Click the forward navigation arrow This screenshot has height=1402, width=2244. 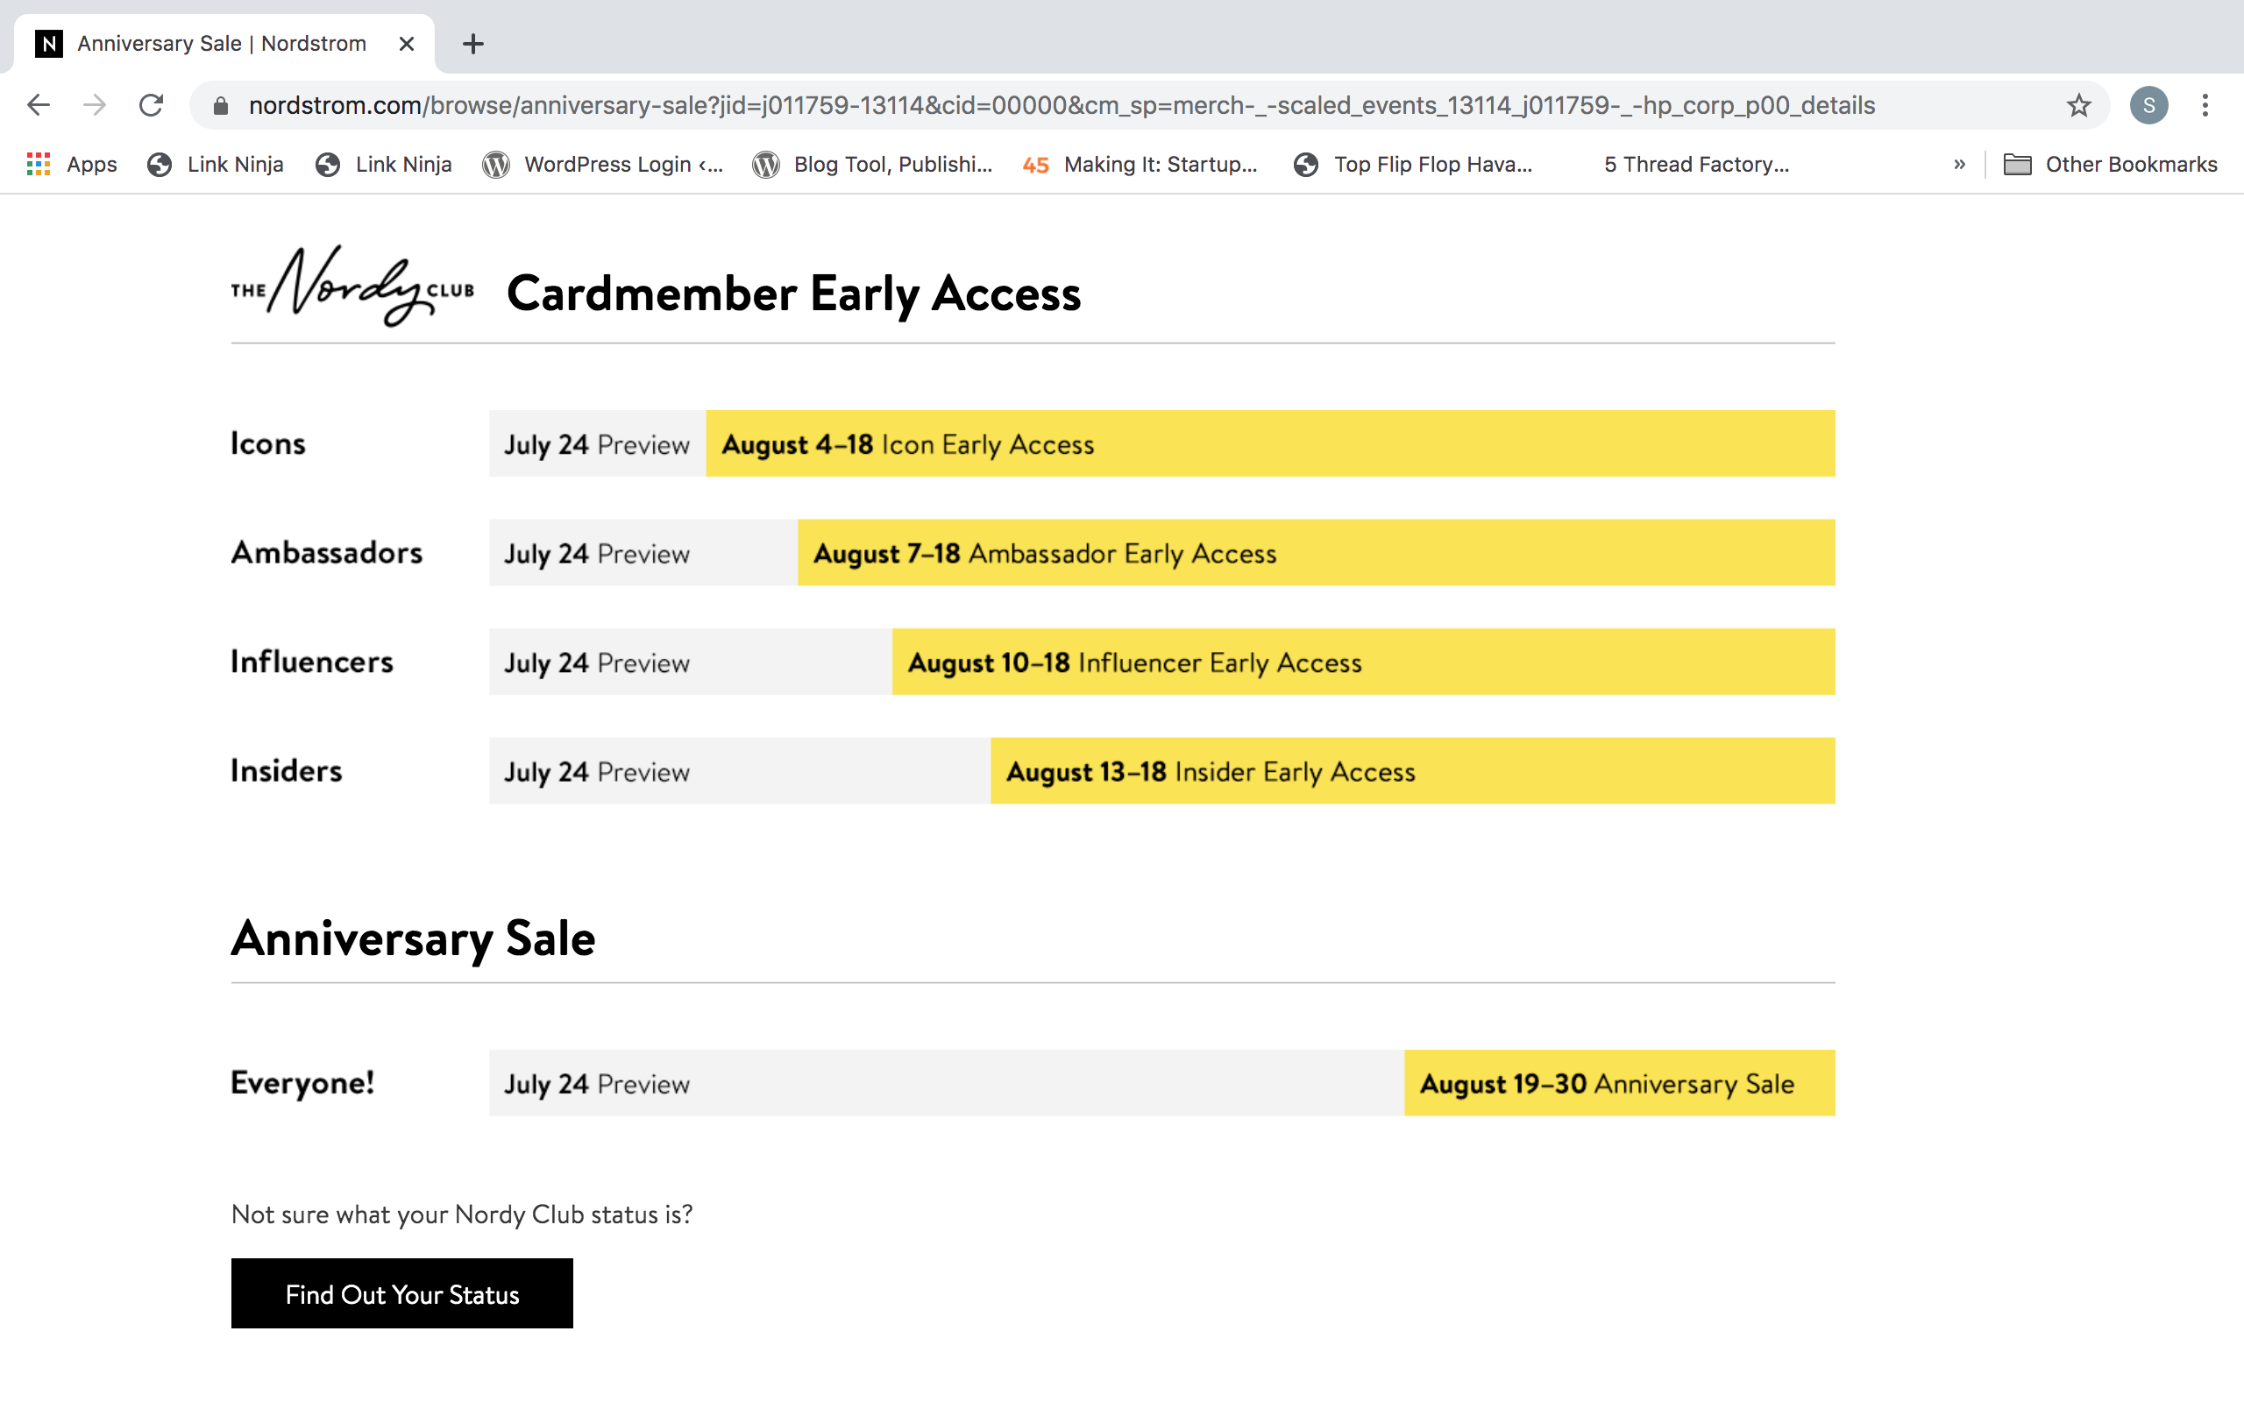click(x=95, y=105)
